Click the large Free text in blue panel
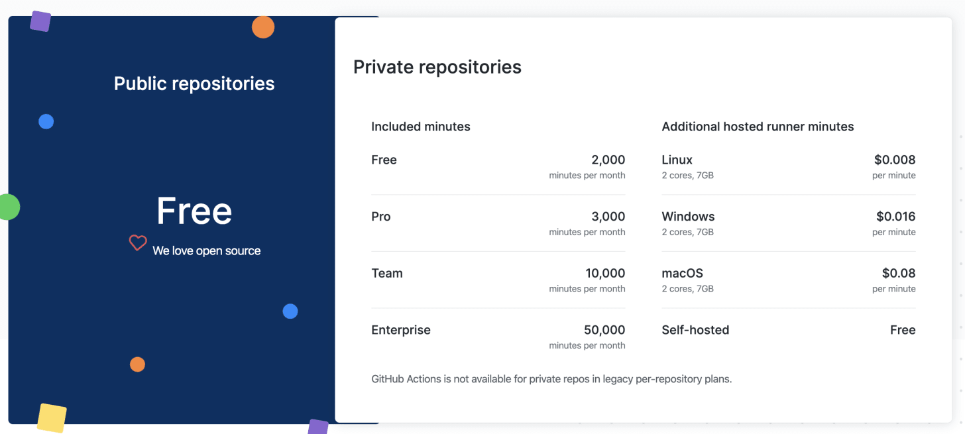Viewport: 965px width, 434px height. point(194,211)
